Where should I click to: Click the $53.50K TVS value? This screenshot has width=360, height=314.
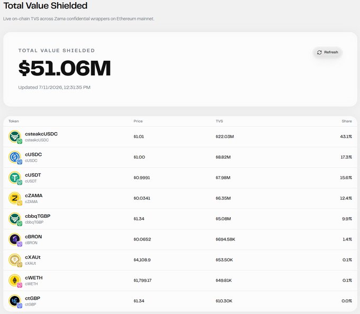[x=224, y=260]
